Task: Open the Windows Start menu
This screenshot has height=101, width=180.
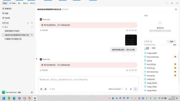Action: [x=4, y=98]
